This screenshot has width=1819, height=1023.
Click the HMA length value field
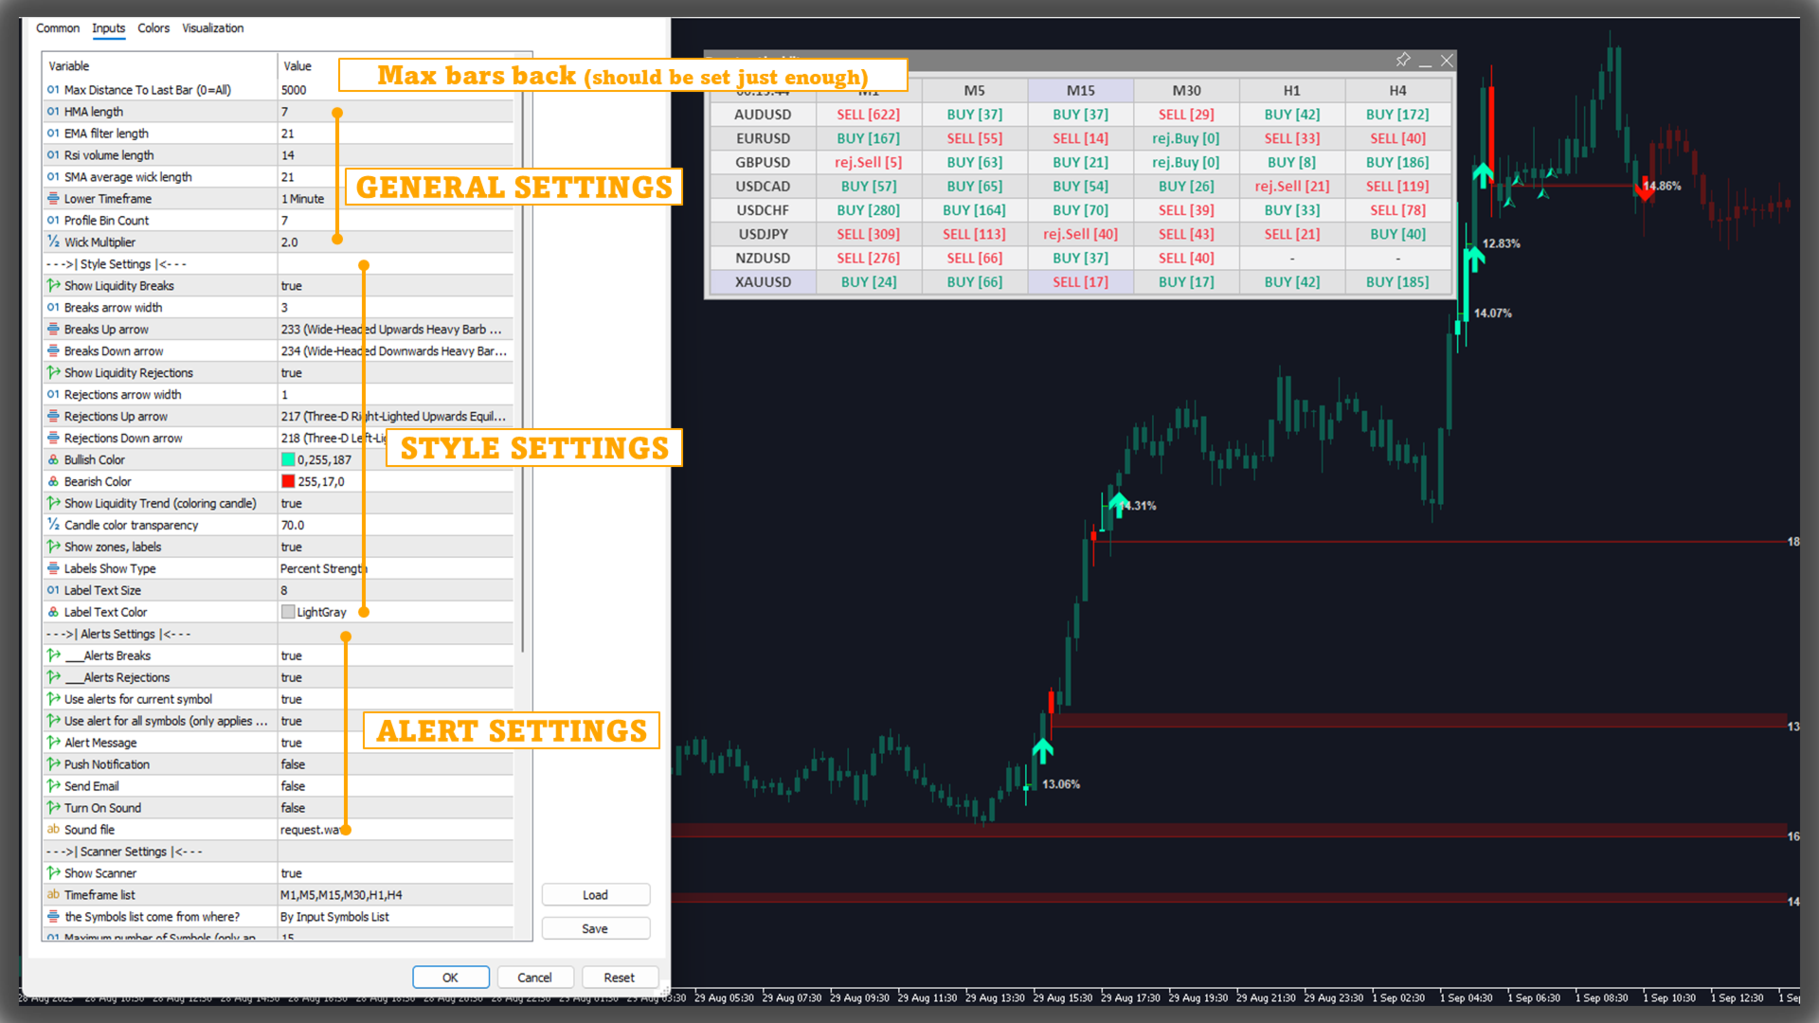396,112
